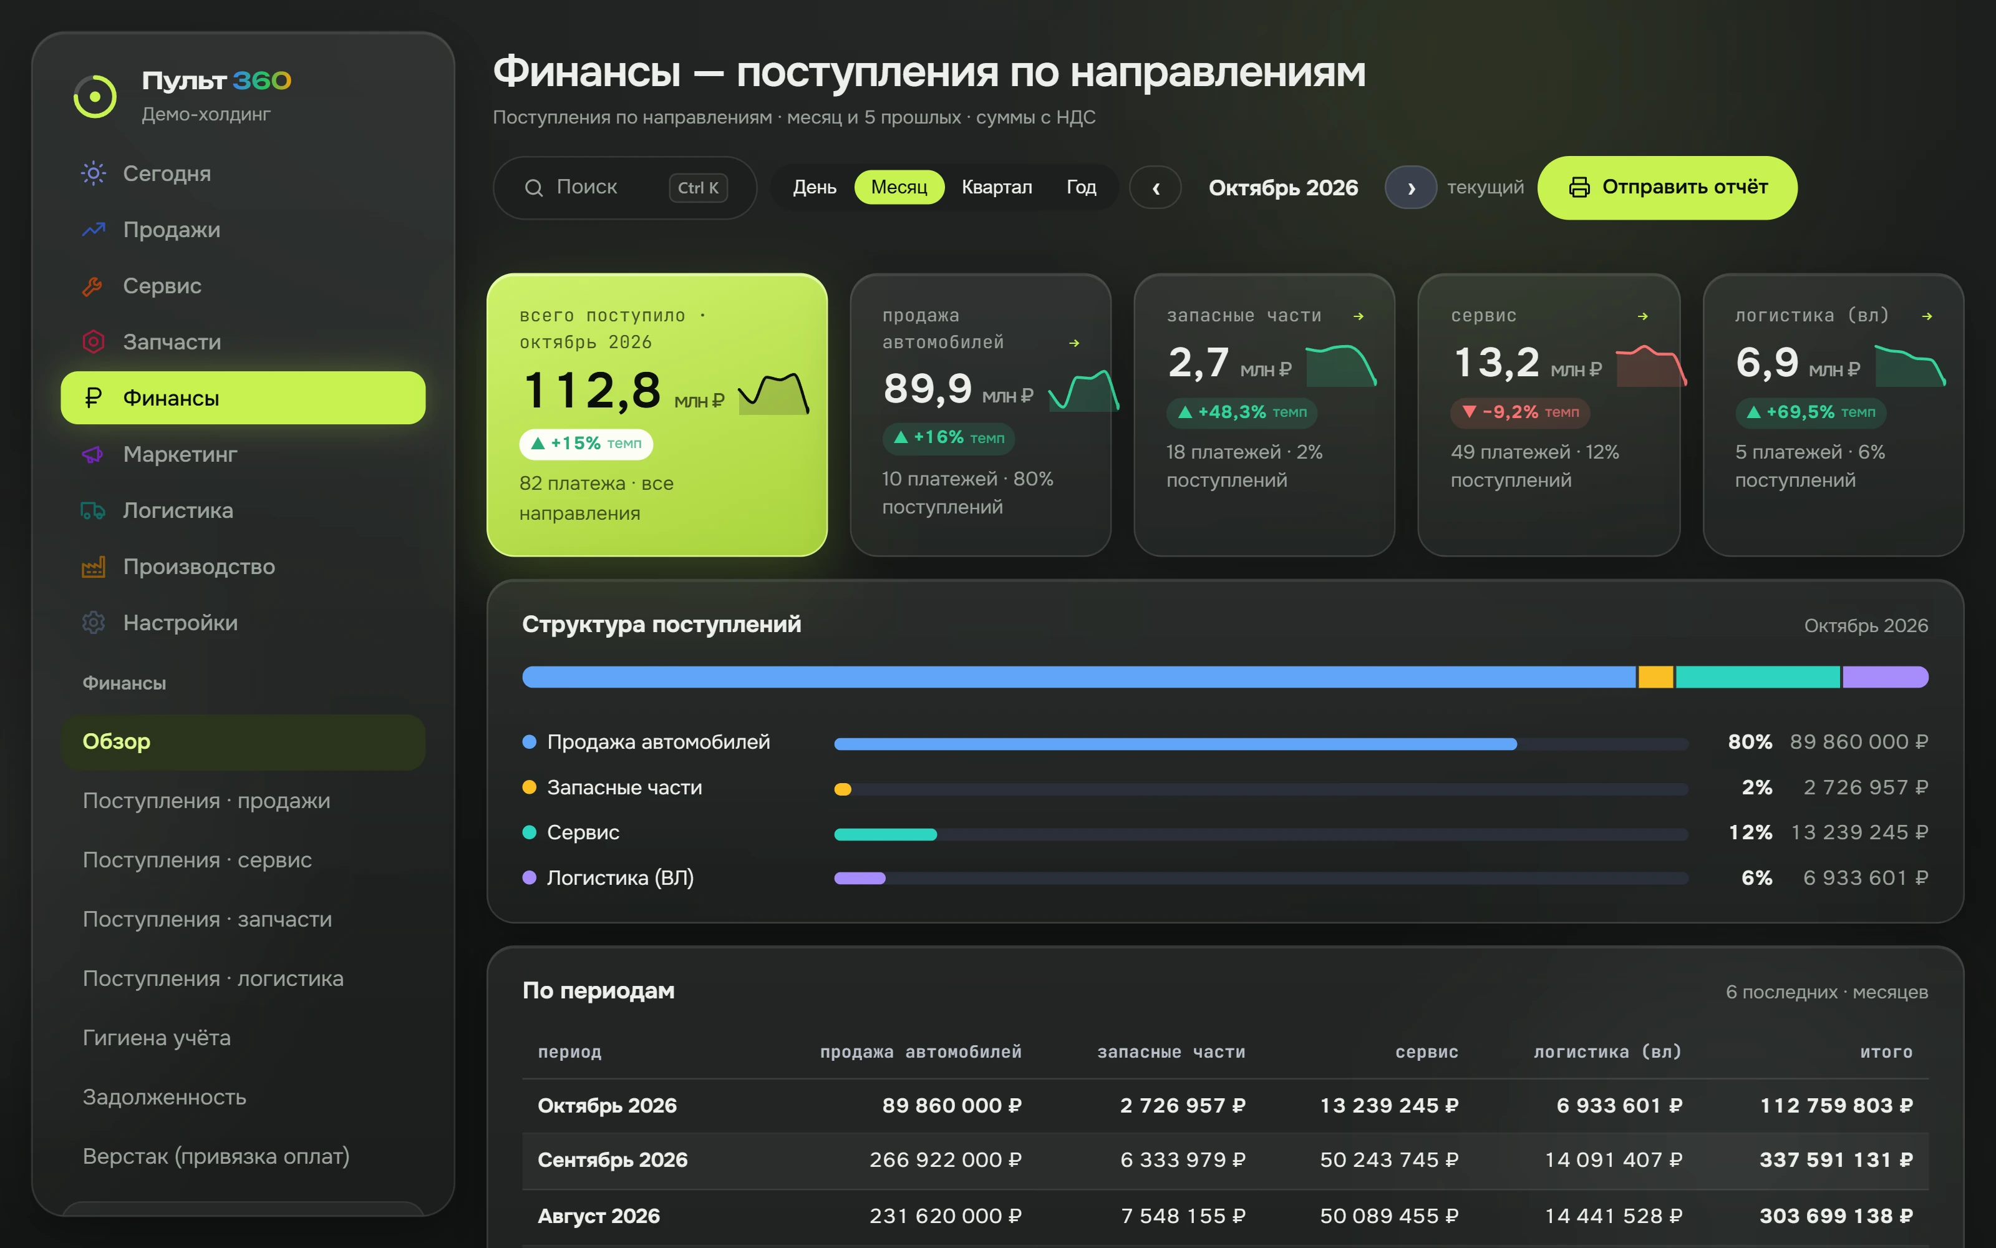Image resolution: width=1996 pixels, height=1248 pixels.
Task: Open сервис card arrow
Action: pos(1643,316)
